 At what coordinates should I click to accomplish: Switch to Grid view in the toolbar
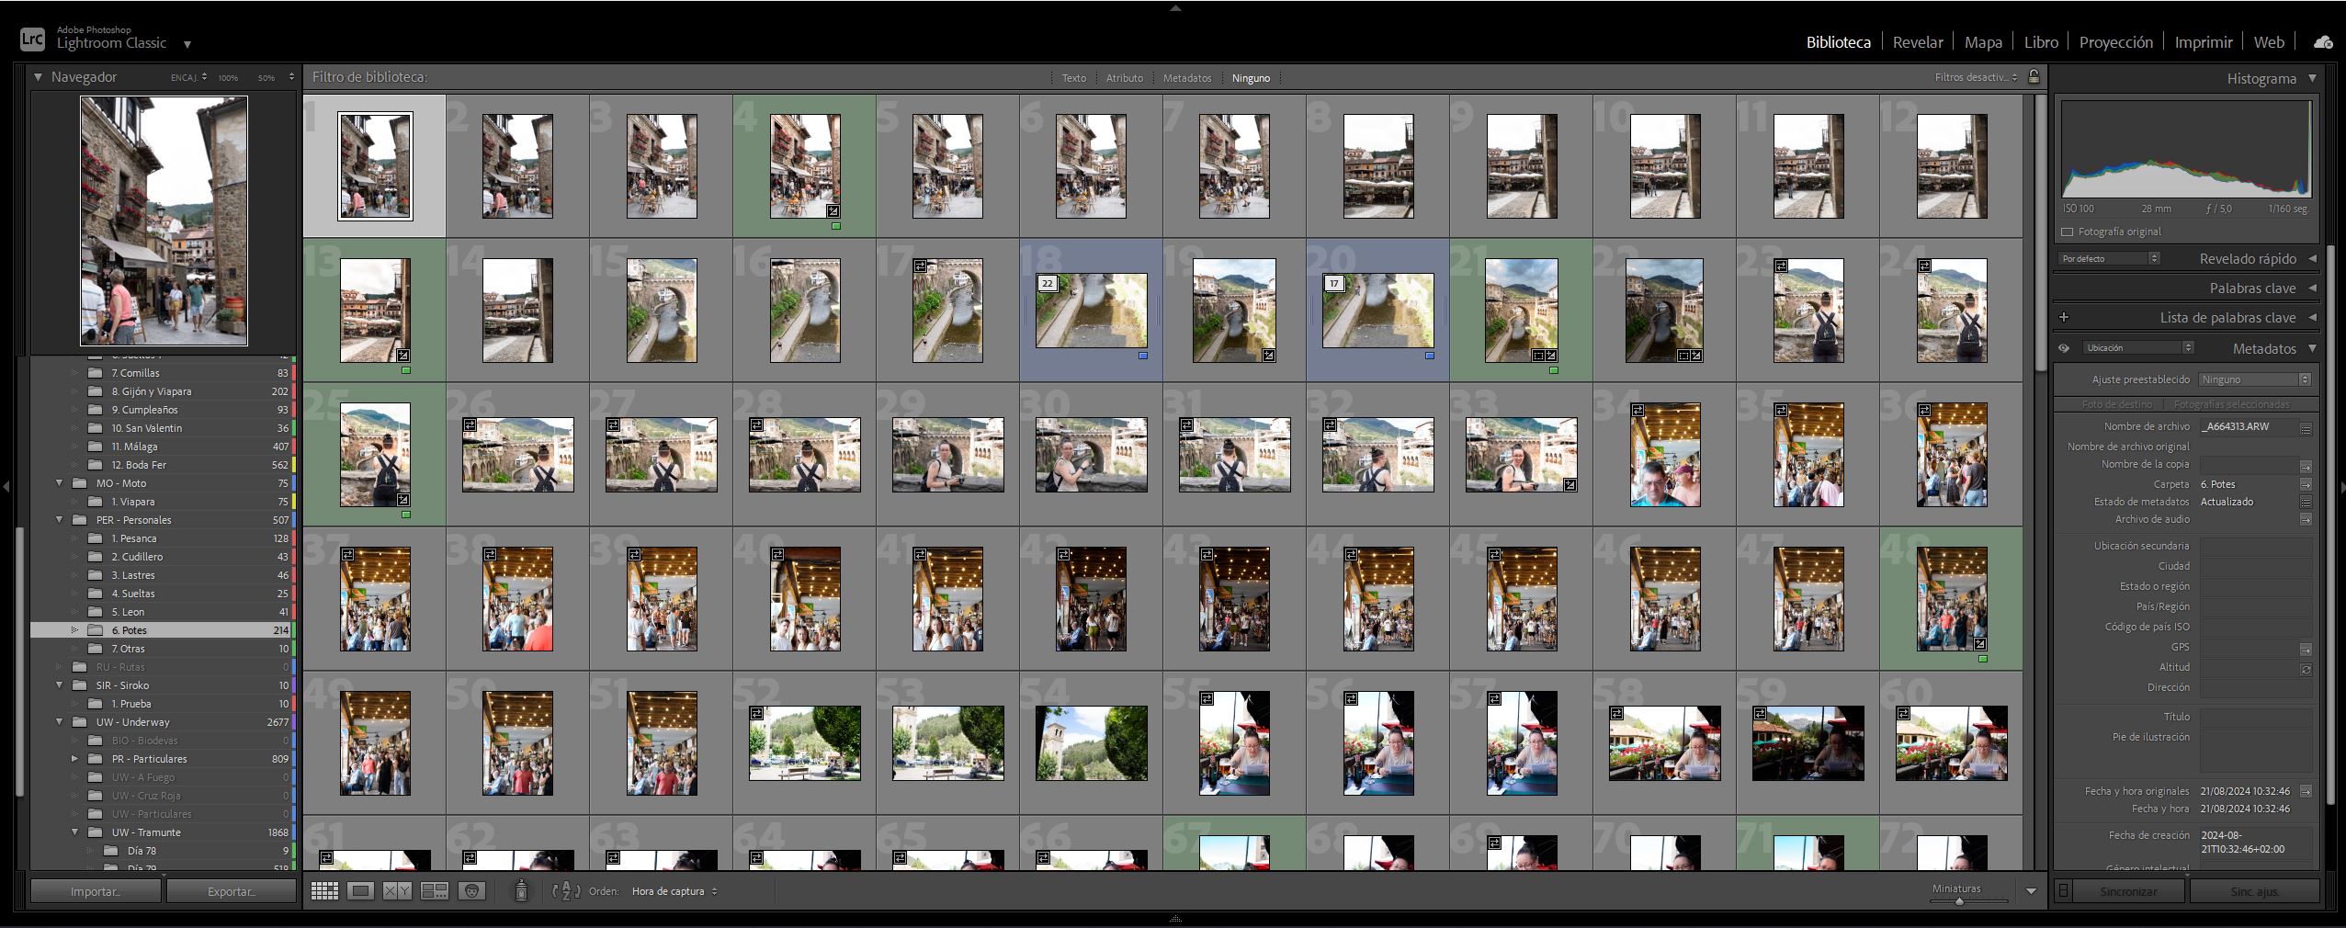324,890
